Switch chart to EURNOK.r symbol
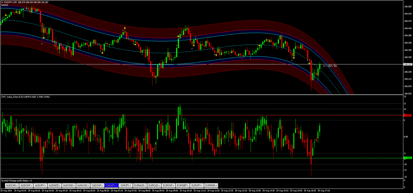413x193 pixels. pyautogui.click(x=211, y=186)
